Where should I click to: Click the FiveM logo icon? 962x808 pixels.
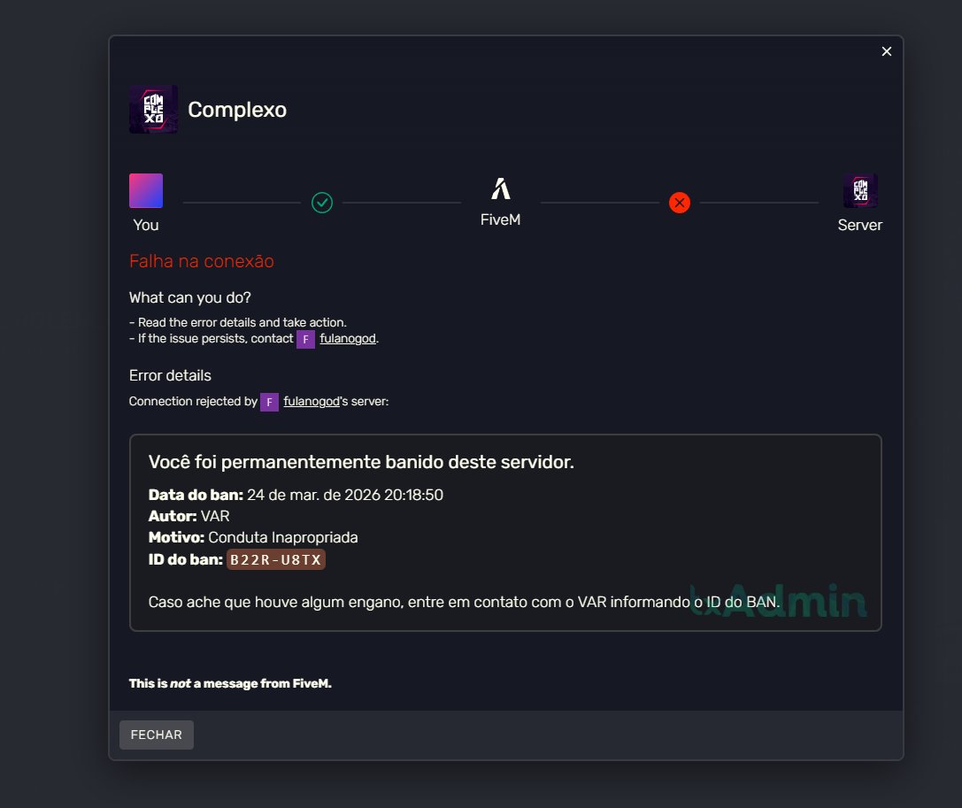501,189
